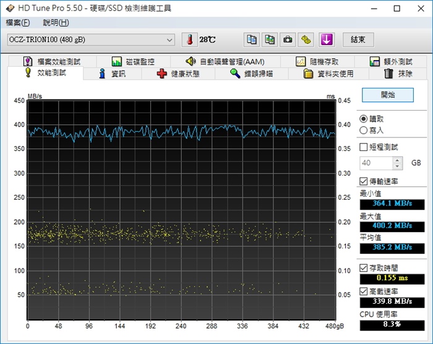Open the 錯誤掃瞄 tab
The image size is (433, 344).
[252, 74]
